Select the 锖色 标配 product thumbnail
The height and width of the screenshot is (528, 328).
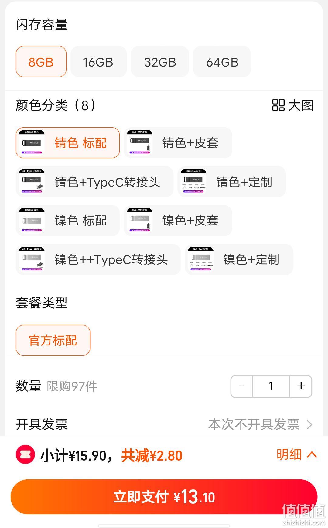coord(32,142)
